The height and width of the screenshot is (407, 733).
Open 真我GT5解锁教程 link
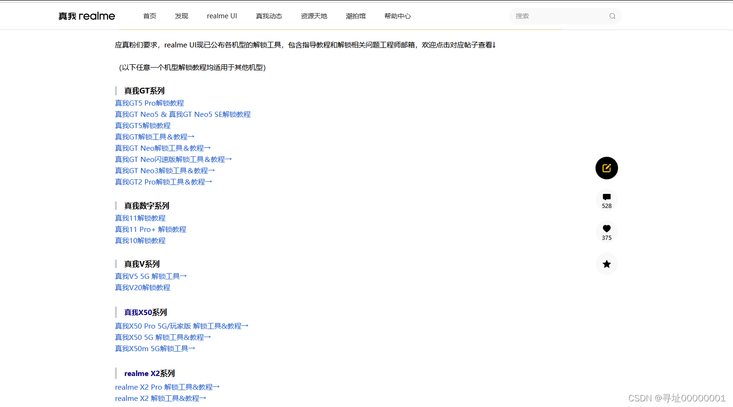pos(143,126)
